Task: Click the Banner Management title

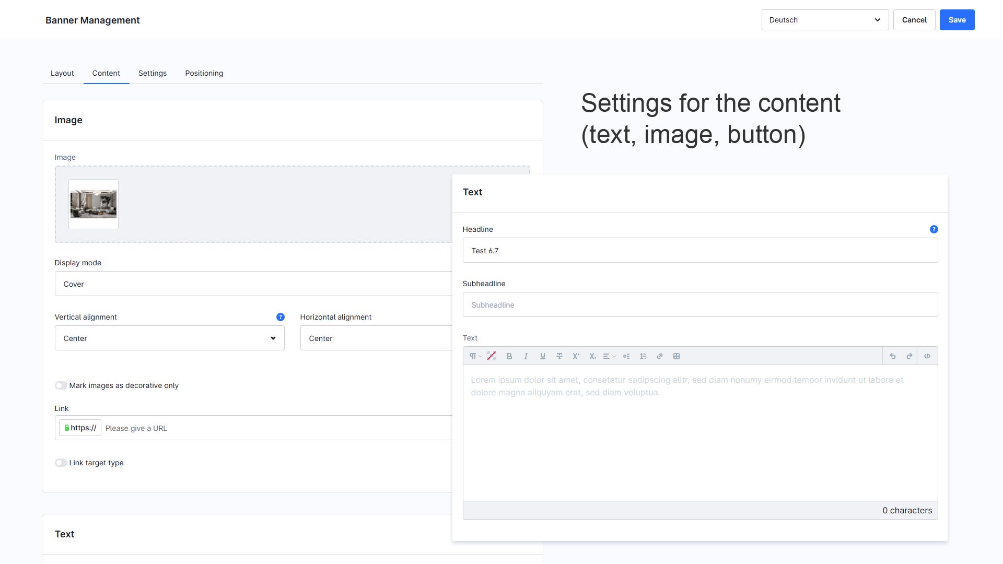Action: tap(92, 20)
